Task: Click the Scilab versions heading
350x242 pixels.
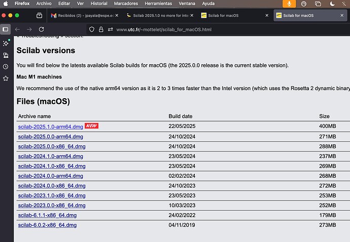Action: [x=46, y=50]
